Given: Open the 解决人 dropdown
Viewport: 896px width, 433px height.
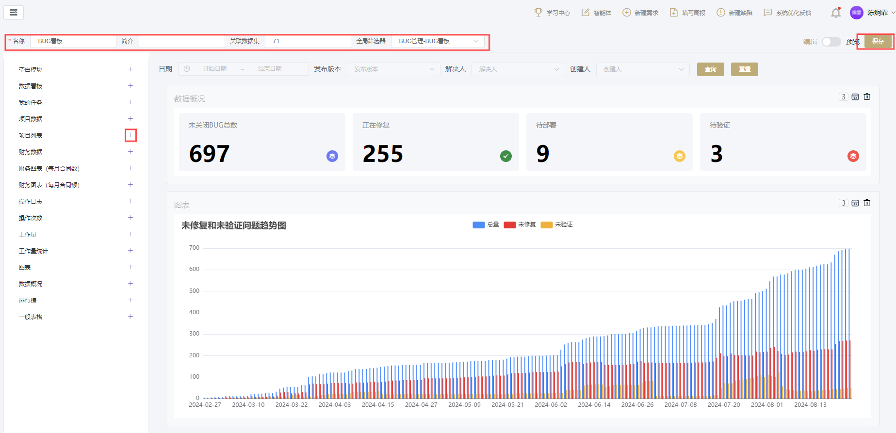Looking at the screenshot, I should pos(518,69).
